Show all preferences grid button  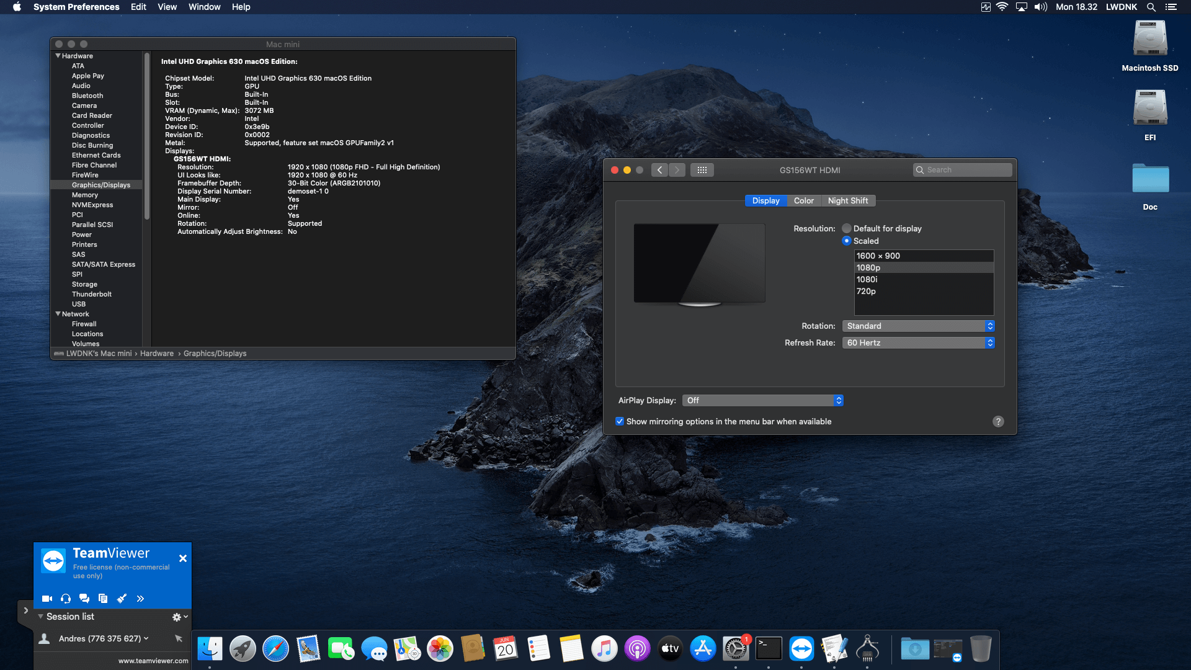(702, 170)
